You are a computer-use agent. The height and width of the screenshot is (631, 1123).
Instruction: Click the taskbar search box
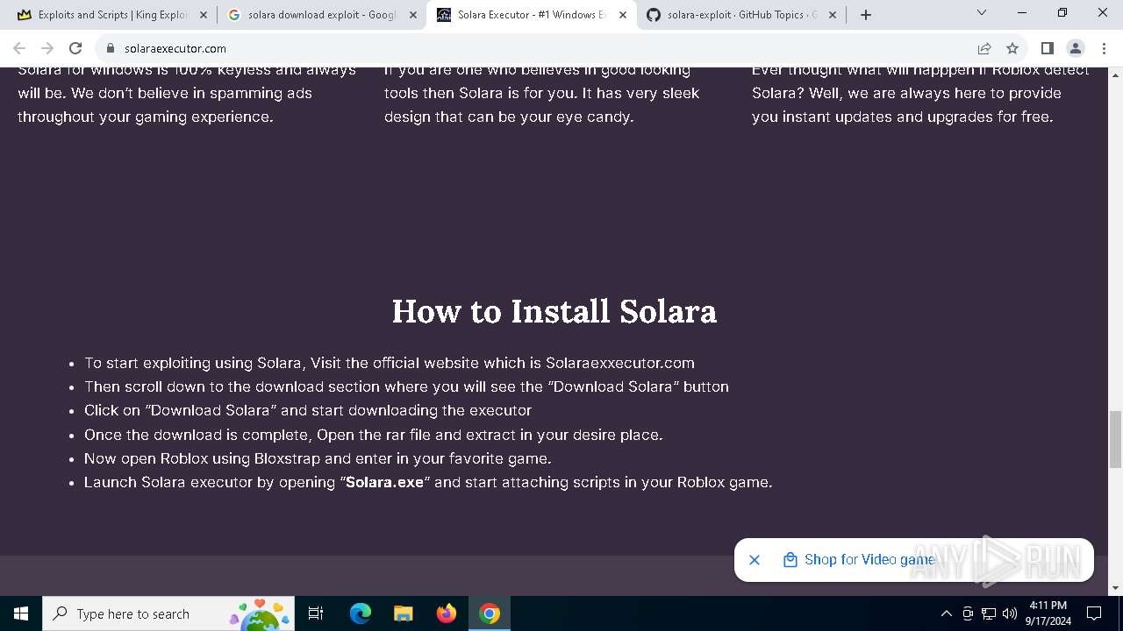tap(169, 613)
